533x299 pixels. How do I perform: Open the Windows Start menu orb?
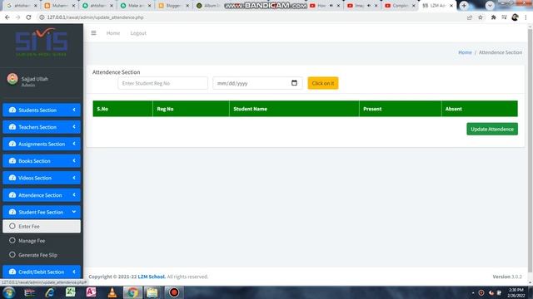pos(9,292)
